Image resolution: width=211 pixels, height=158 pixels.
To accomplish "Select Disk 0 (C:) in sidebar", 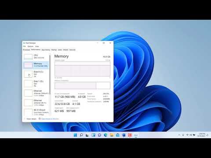I will coord(36,74).
